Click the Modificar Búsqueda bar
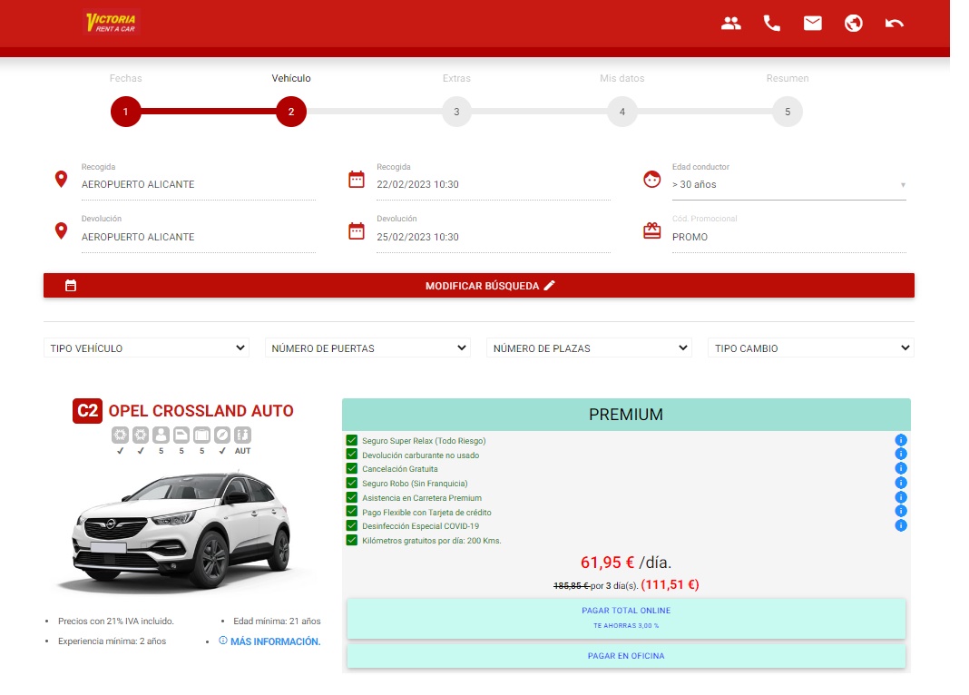The image size is (969, 695). click(479, 286)
